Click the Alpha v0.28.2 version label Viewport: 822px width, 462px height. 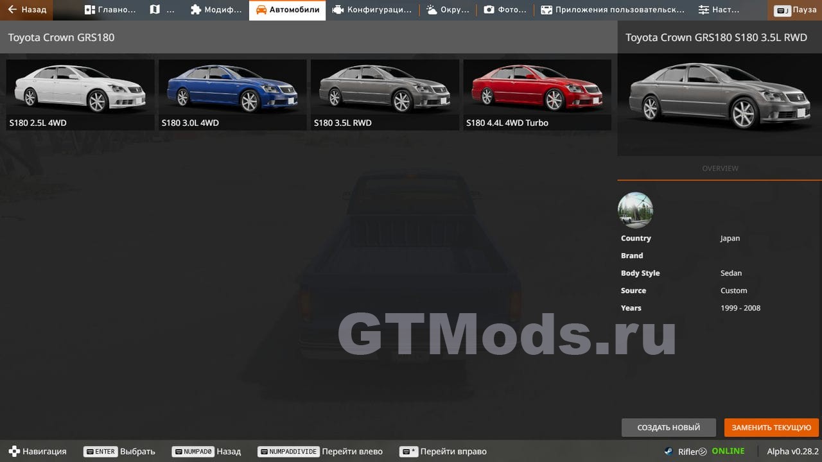(x=792, y=451)
